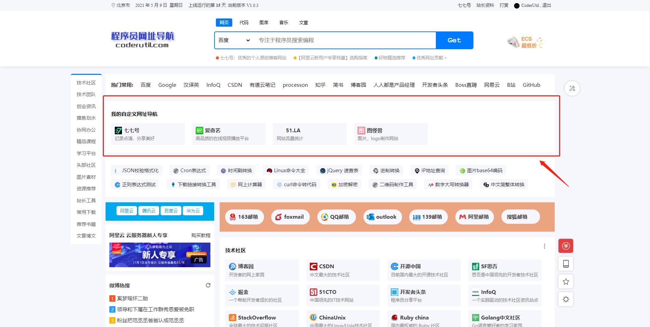The width and height of the screenshot is (650, 327).
Task: Open the SF思否 community card
Action: click(505, 270)
